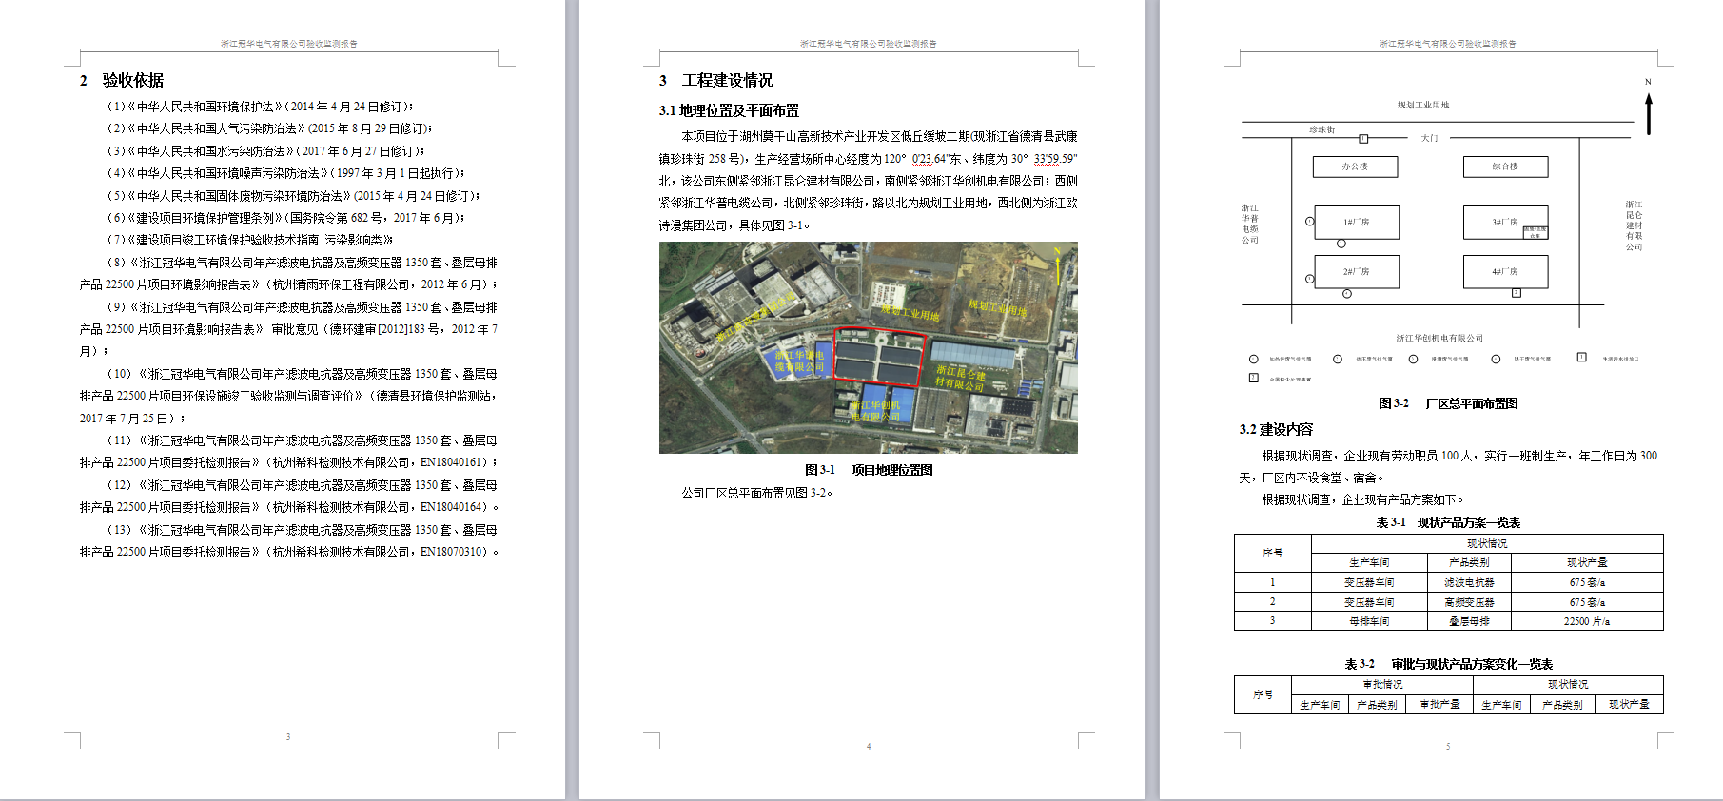Screen dimensions: 1723x801
Task: Click the "3#厂房" box on site plan
Action: click(1505, 222)
